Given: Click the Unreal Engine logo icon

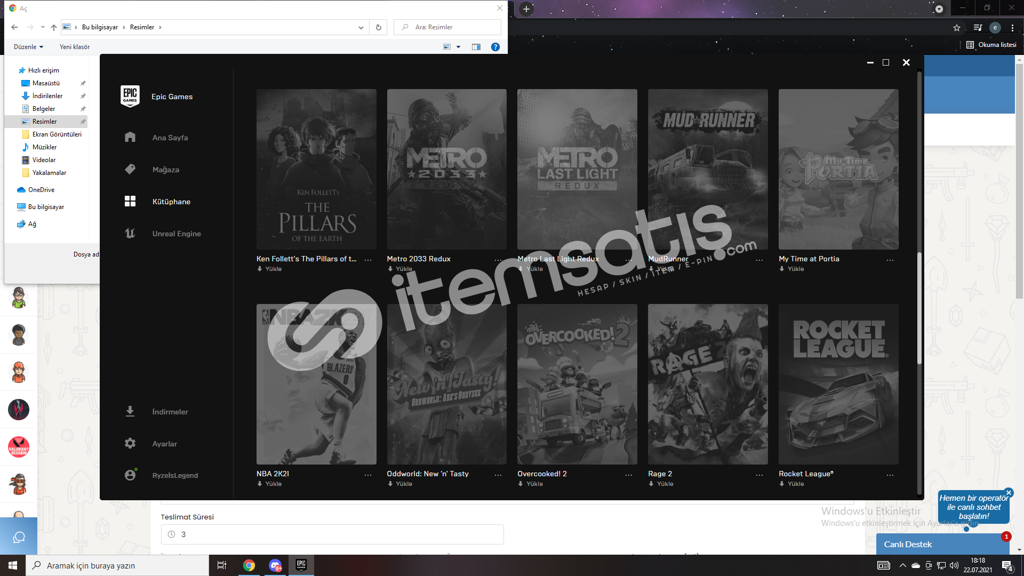Looking at the screenshot, I should tap(130, 233).
